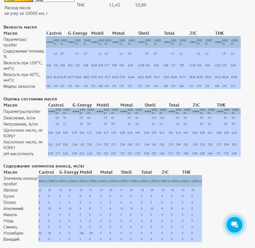Click 'Индекс вязкости' row label
This screenshot has width=255, height=248.
click(19, 86)
